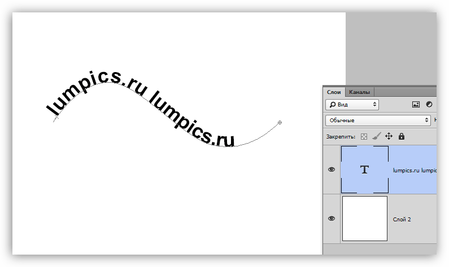This screenshot has height=267, width=449.
Task: Switch to the Каналы tab
Action: click(x=359, y=92)
